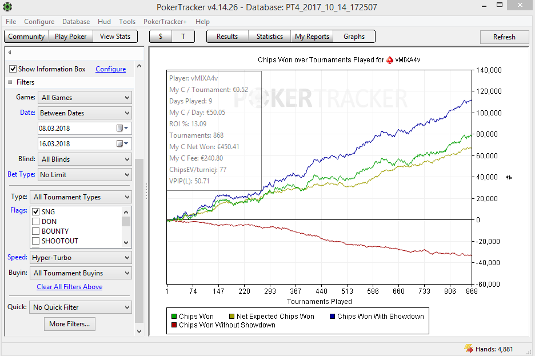
Task: Click the green Chips Won legend swatch
Action: (174, 317)
